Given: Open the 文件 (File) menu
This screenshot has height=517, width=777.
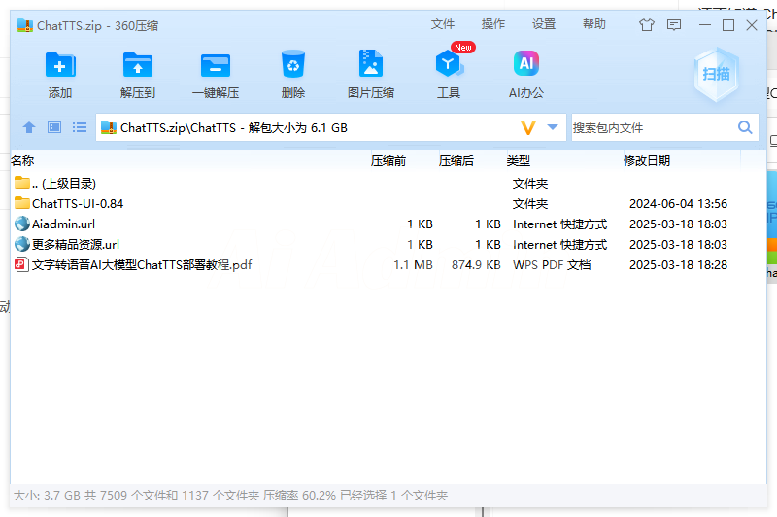Looking at the screenshot, I should pos(443,24).
